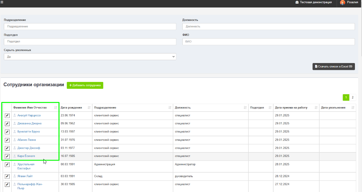Click edit pencil for Хрустальная Евстафья

click(x=7, y=165)
